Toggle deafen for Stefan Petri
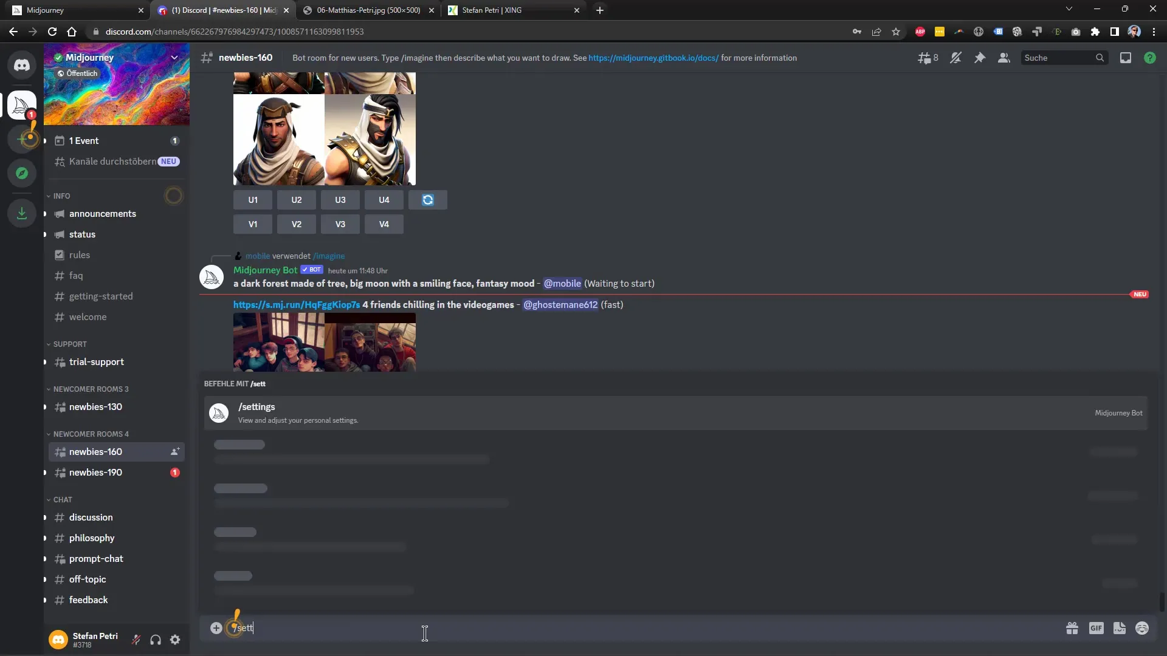 point(156,640)
